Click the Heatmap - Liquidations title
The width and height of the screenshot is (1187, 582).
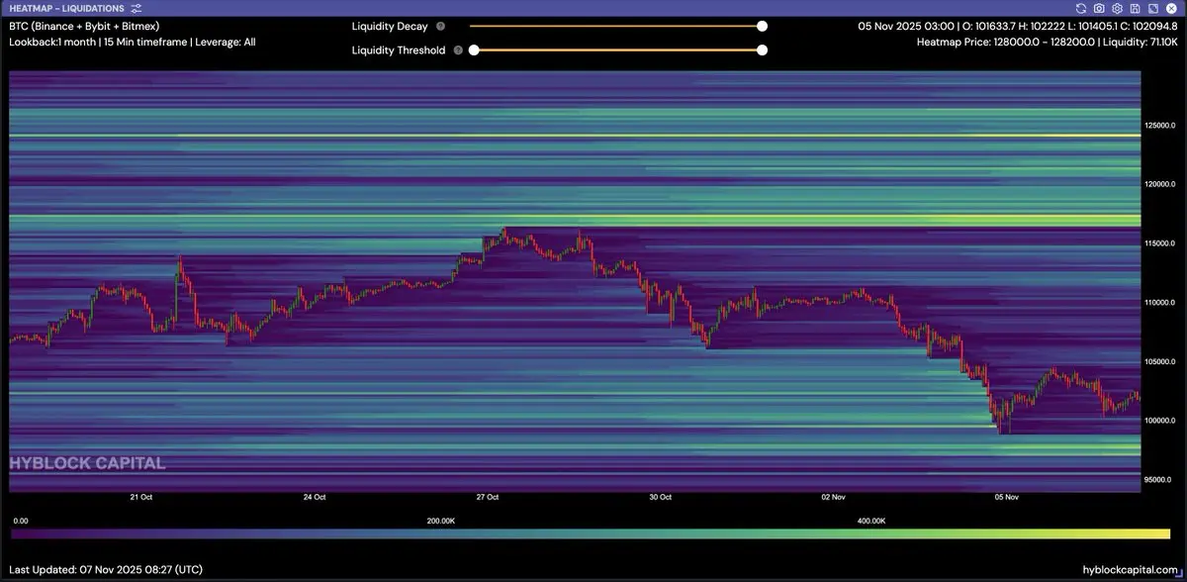66,8
